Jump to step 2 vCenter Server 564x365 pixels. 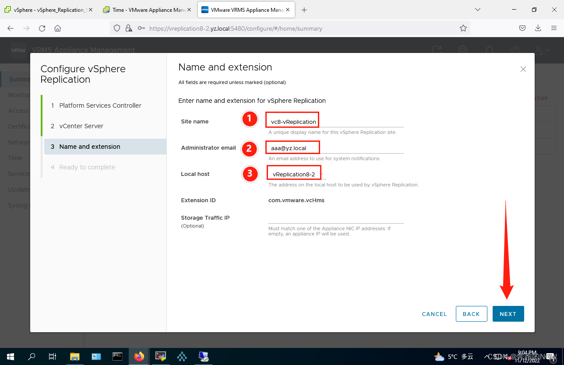[x=81, y=126]
